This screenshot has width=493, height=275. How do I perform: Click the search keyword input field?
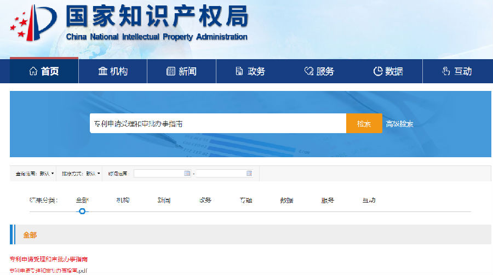(x=217, y=124)
